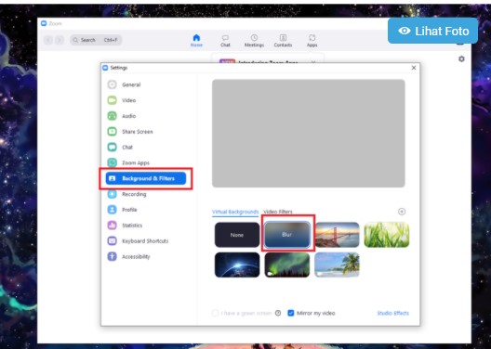Click forward navigation arrow in Zoom window
491x349 pixels.
point(60,40)
